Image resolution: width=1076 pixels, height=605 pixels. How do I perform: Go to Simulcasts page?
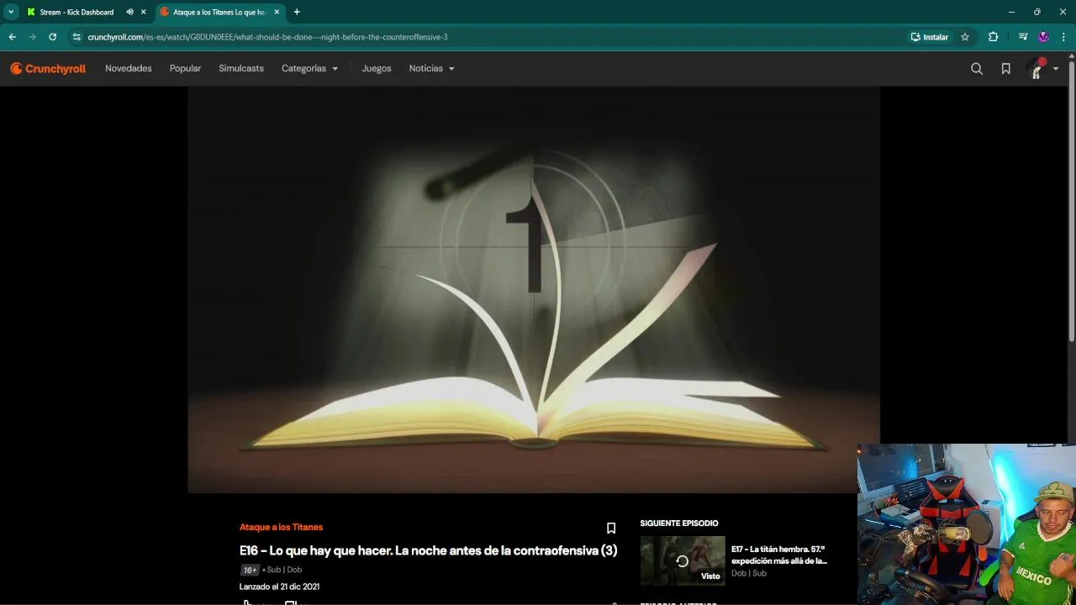(241, 69)
